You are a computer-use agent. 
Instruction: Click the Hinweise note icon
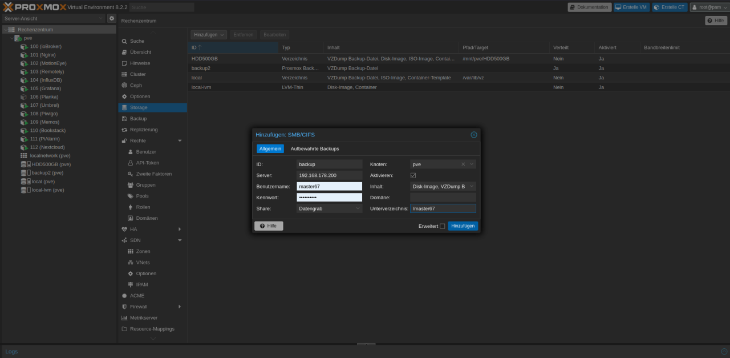click(124, 63)
